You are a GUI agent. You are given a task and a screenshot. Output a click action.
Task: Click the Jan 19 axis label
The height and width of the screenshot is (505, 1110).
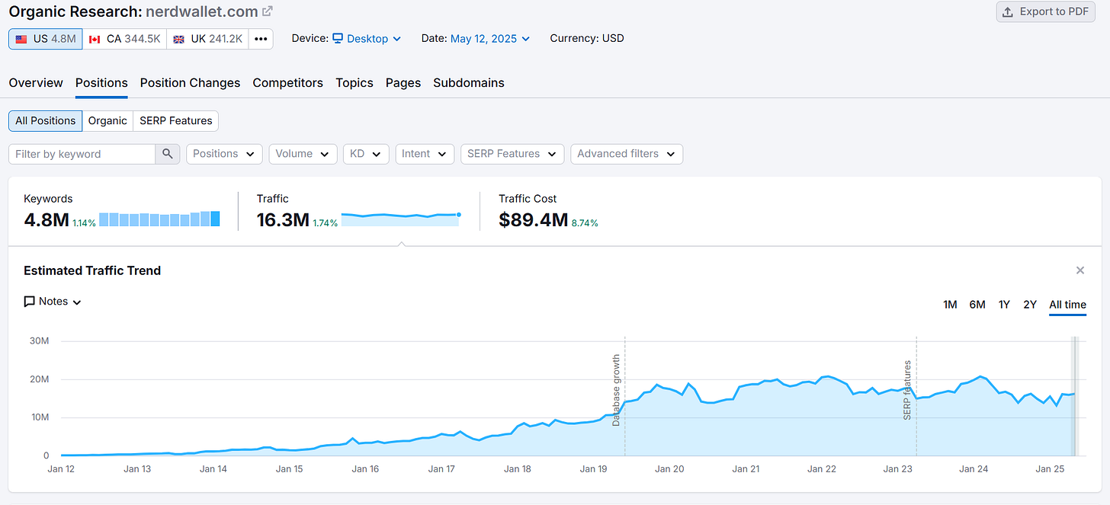(x=593, y=469)
